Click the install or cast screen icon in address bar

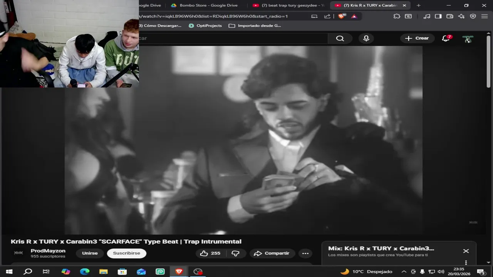(314, 16)
